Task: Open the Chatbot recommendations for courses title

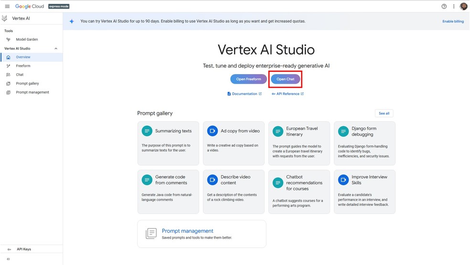Action: [304, 183]
